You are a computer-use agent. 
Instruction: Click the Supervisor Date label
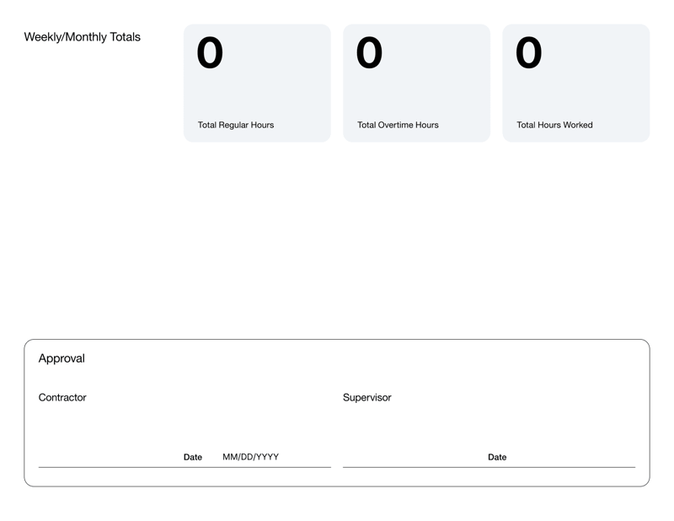(497, 457)
